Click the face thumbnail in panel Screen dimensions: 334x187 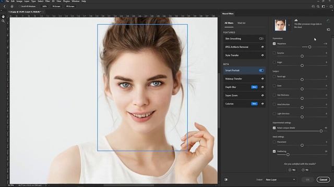pos(280,25)
